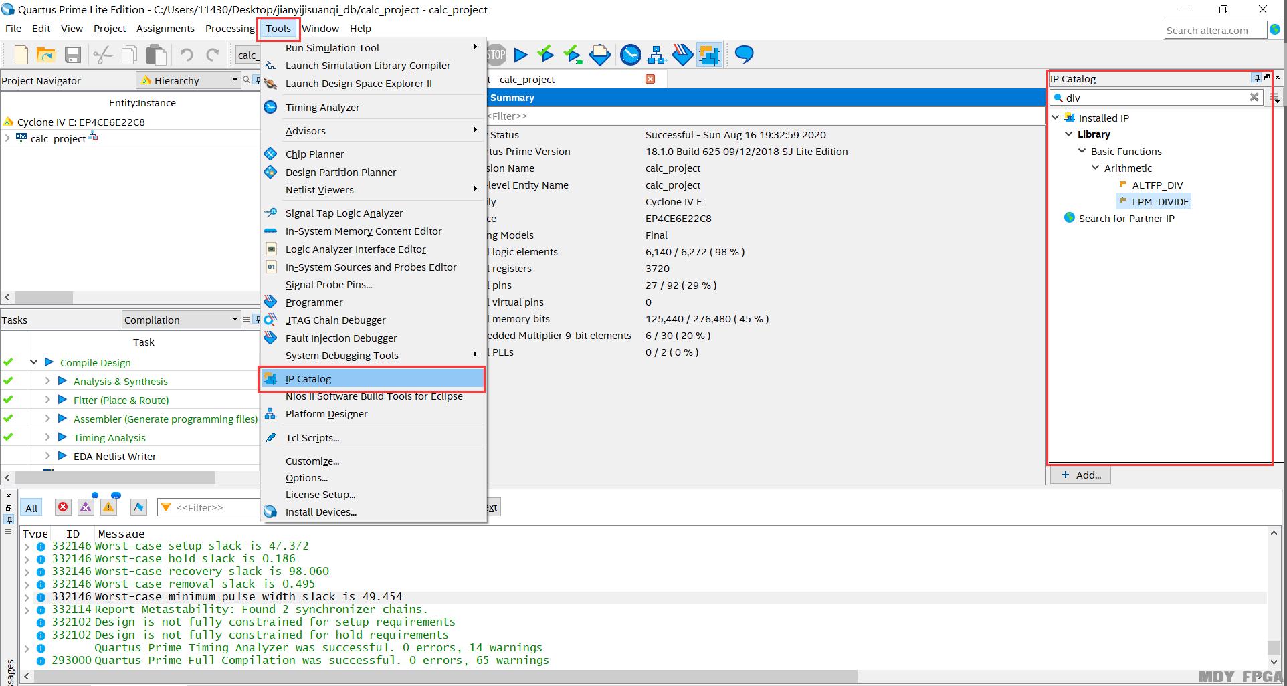1287x686 pixels.
Task: Open the help speech bubble toolbar icon
Action: pyautogui.click(x=744, y=54)
